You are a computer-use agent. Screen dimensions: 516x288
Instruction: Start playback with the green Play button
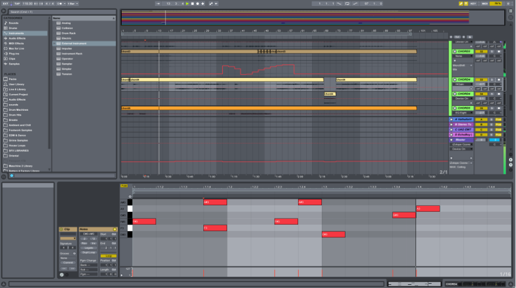(187, 4)
